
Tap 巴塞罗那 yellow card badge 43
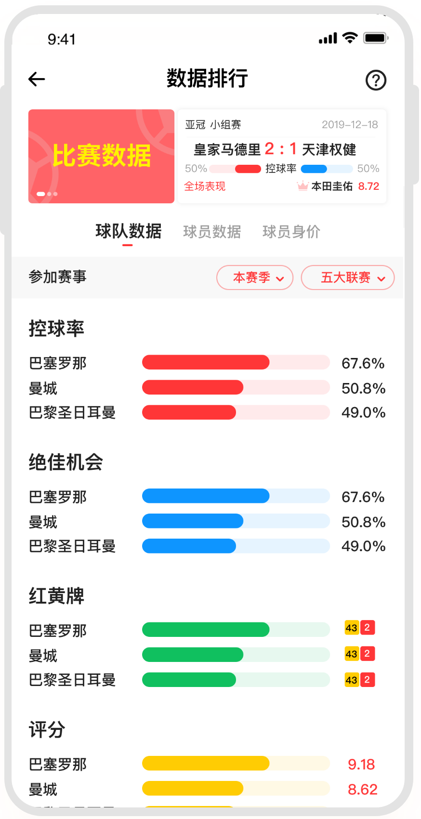tap(352, 628)
